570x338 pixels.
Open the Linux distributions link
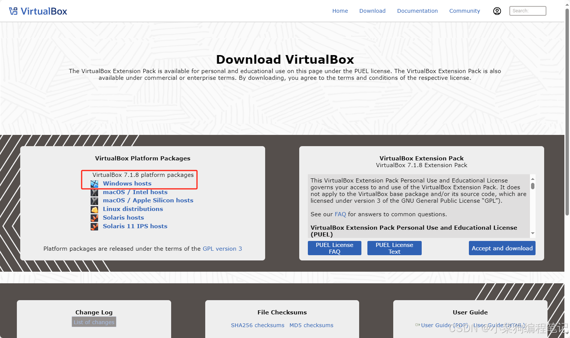(x=133, y=209)
